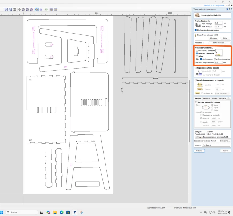Open the Rampa L. tab
Viewport: 233px width, 216px height.
(x=207, y=98)
